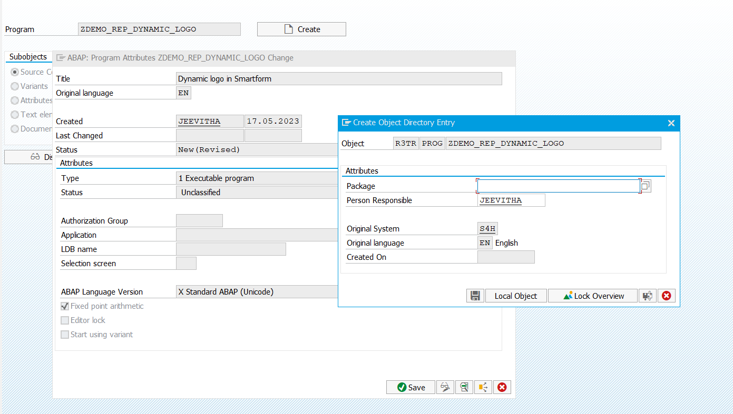
Task: Cancel the Create Object Directory Entry dialog
Action: (666, 296)
